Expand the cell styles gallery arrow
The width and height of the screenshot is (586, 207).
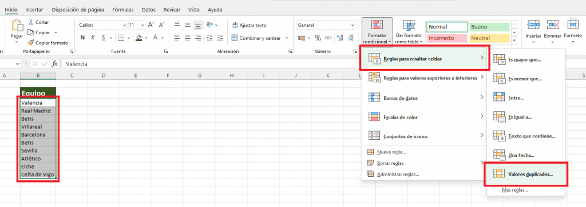(x=514, y=40)
